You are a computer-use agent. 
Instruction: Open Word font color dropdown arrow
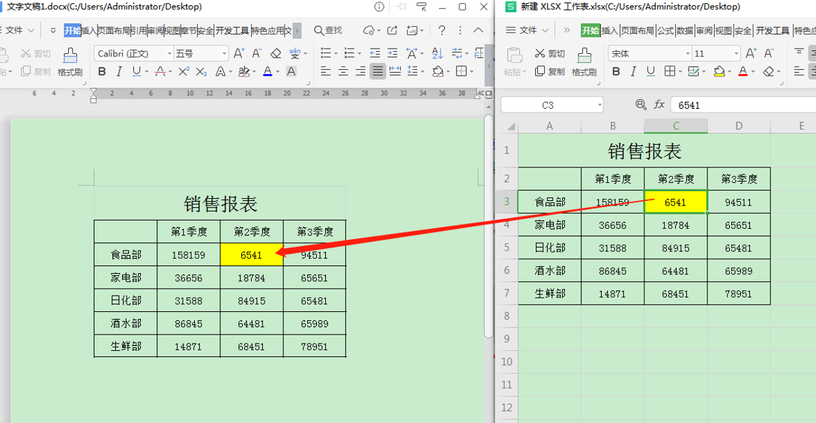pyautogui.click(x=277, y=72)
